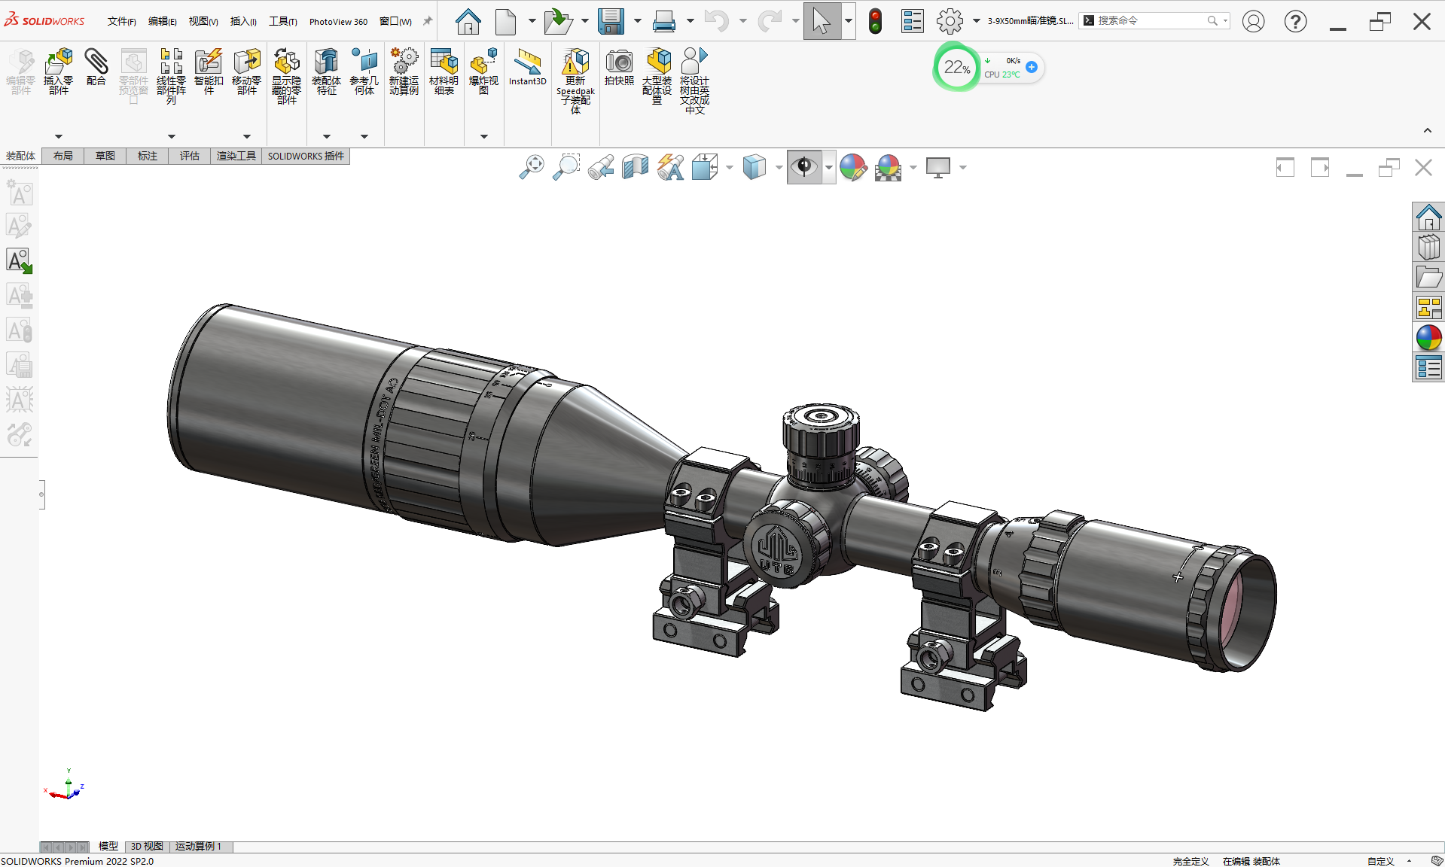Expand Insert Components dropdown arrow
Image resolution: width=1445 pixels, height=867 pixels.
click(59, 136)
